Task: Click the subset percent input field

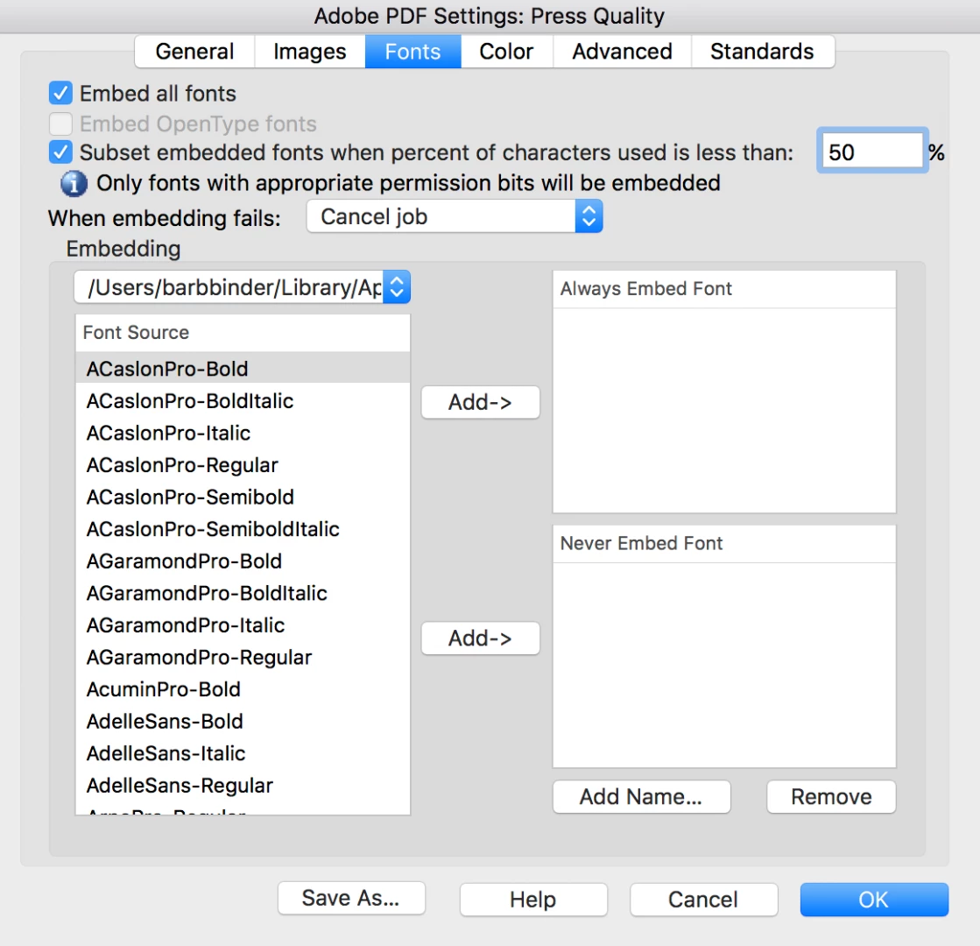Action: click(872, 152)
